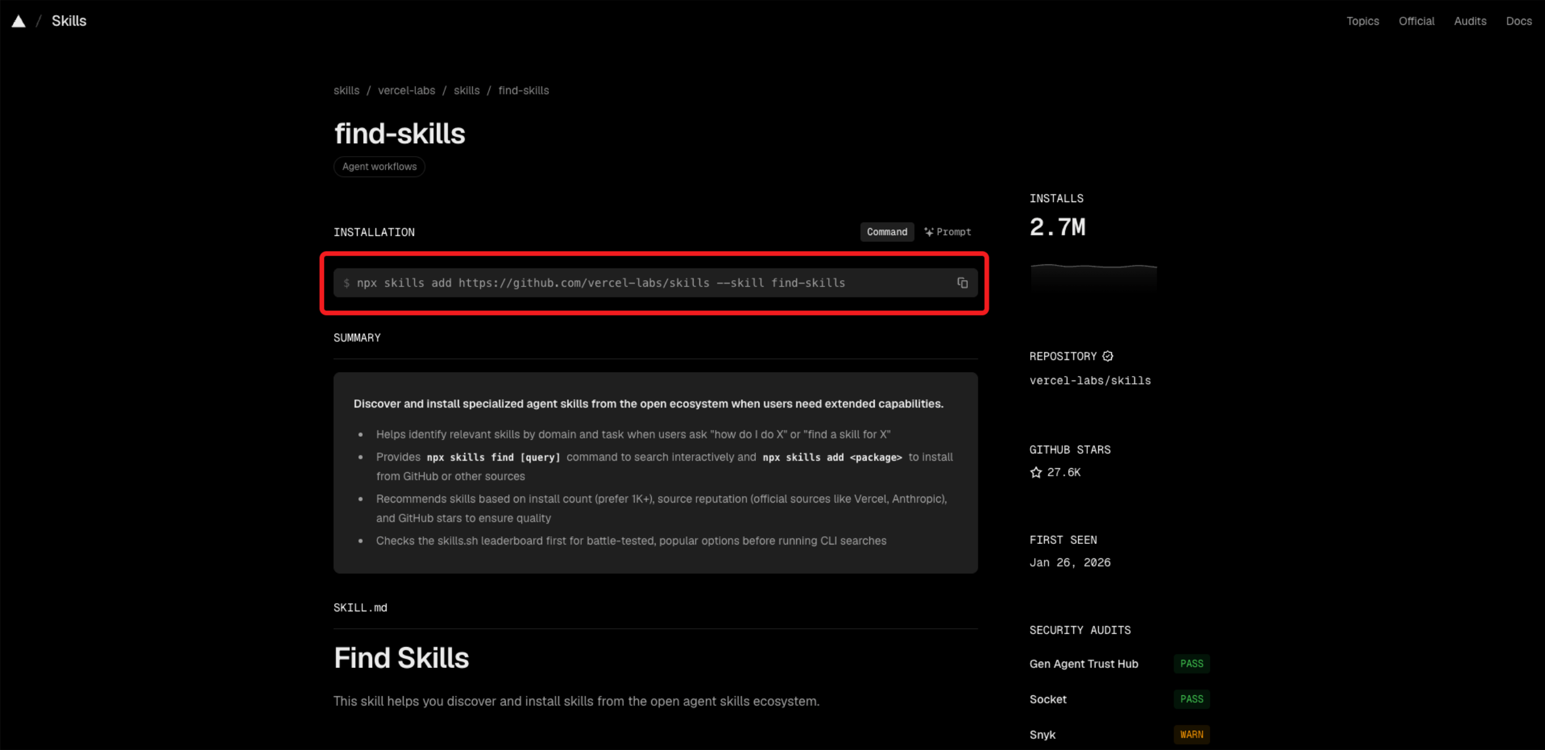
Task: Click the npx skills add command text
Action: pyautogui.click(x=600, y=283)
